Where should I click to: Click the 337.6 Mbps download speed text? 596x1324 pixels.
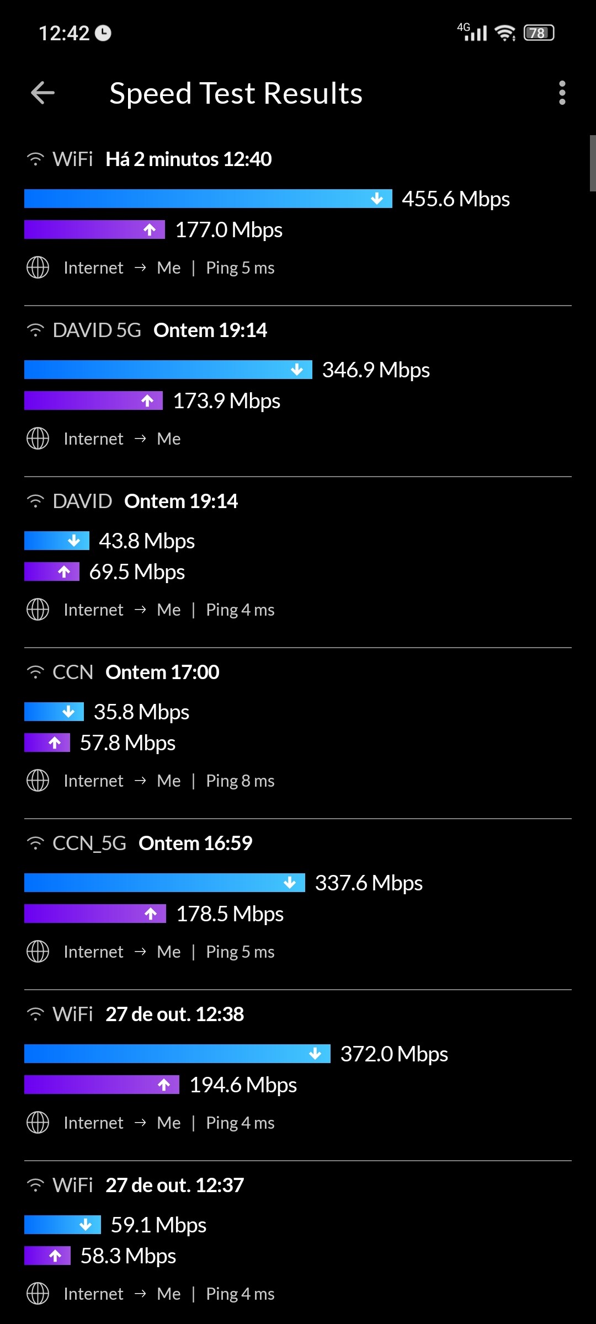pyautogui.click(x=369, y=883)
